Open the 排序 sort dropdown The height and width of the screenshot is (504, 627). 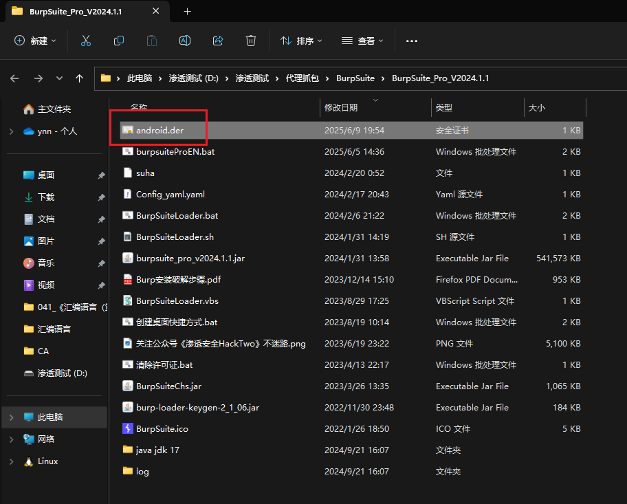pos(301,41)
